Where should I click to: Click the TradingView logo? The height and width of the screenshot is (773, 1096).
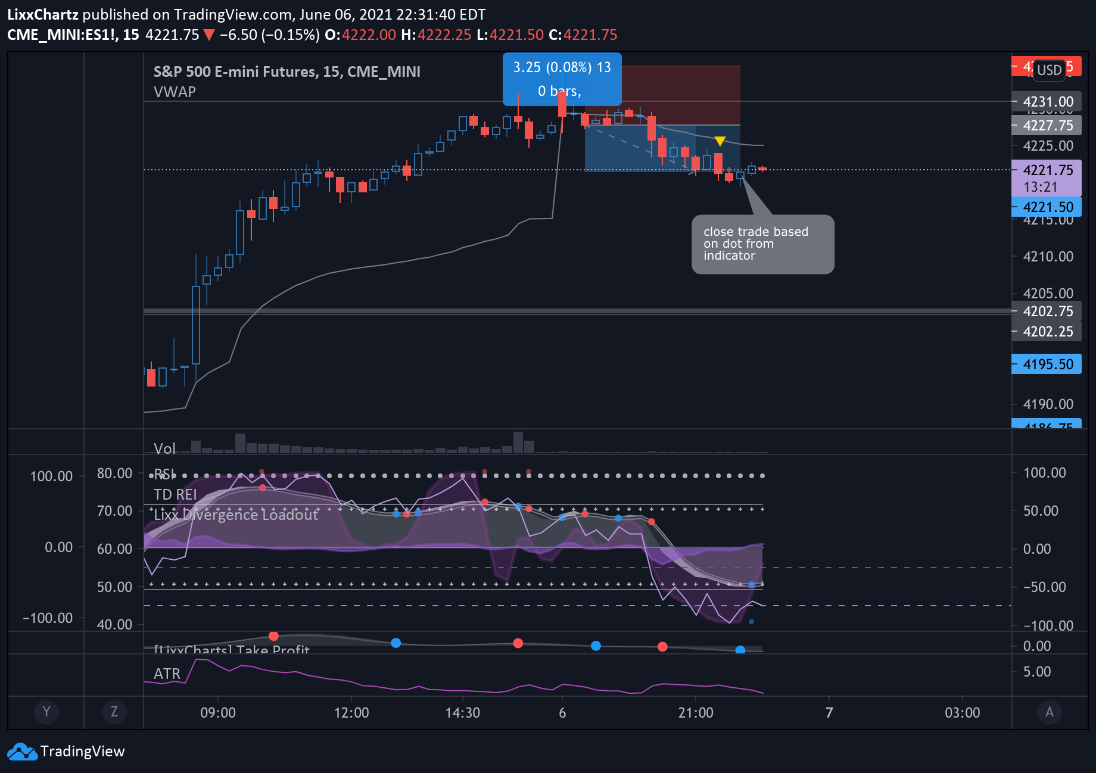[x=66, y=752]
